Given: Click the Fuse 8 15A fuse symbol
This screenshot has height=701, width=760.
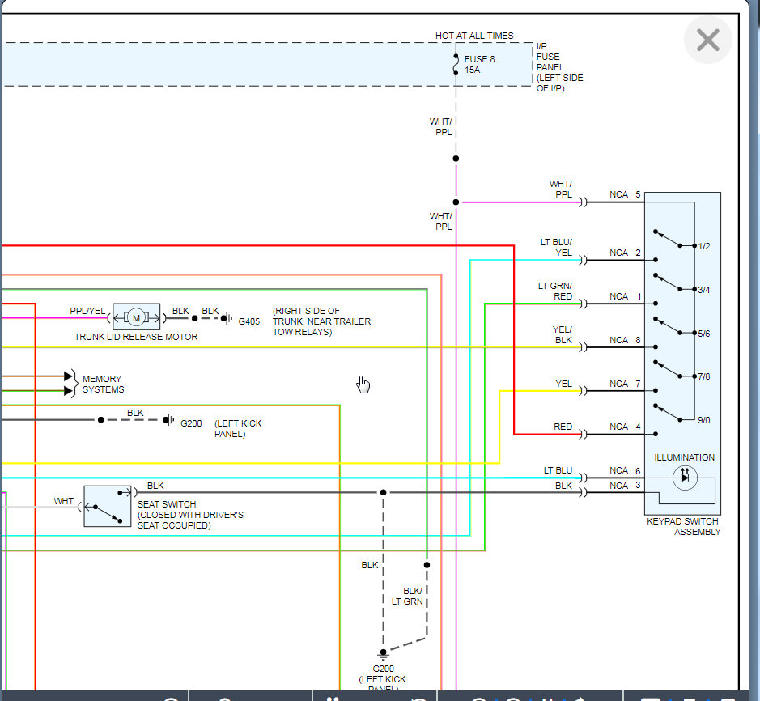Looking at the screenshot, I should pyautogui.click(x=456, y=65).
